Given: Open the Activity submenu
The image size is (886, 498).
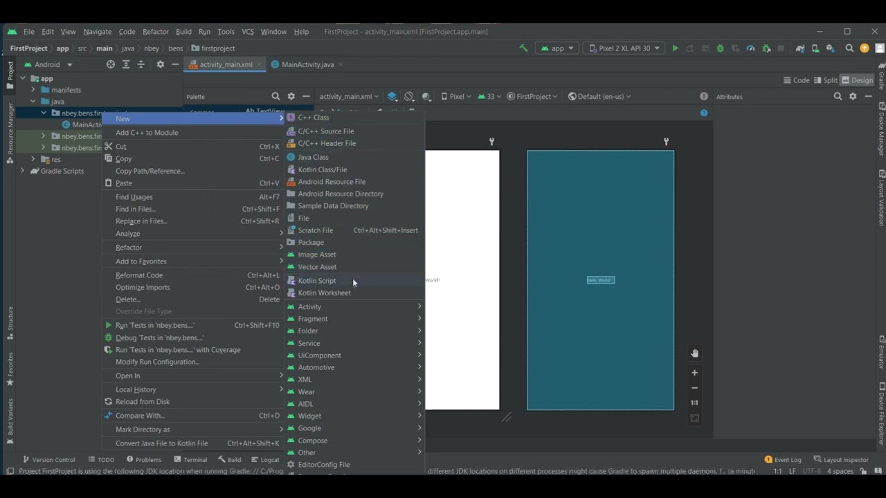Looking at the screenshot, I should [354, 307].
